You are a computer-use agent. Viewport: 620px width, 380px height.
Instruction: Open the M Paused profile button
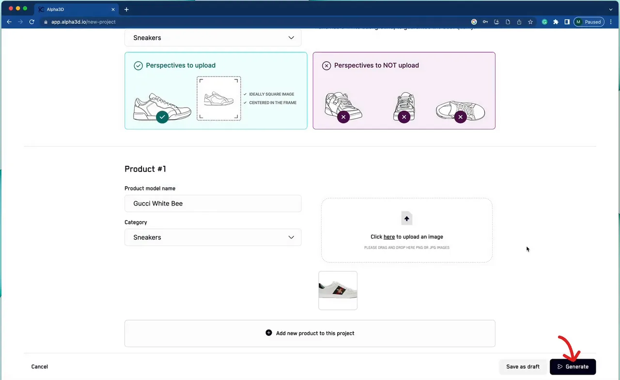(x=589, y=22)
